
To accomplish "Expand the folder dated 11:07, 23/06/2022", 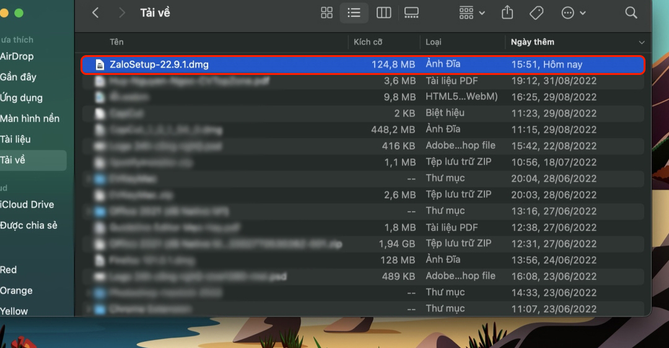I will (89, 309).
